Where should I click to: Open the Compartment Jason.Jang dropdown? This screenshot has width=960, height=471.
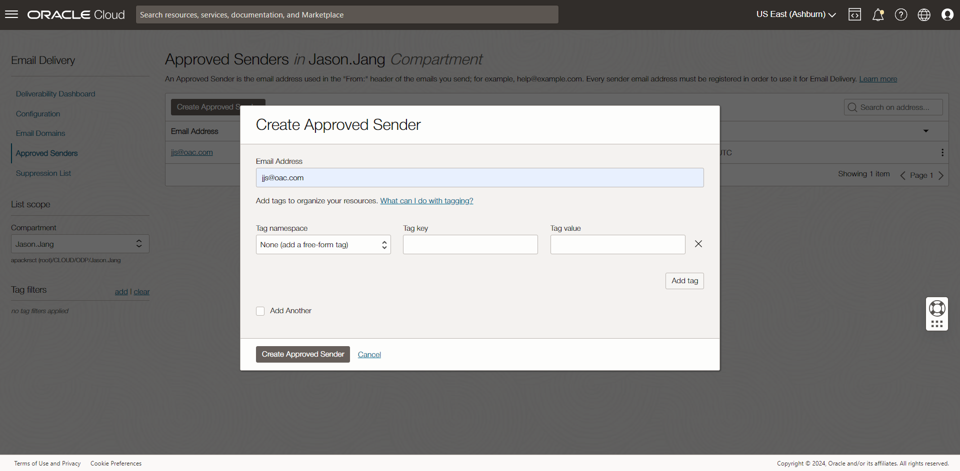pyautogui.click(x=80, y=244)
